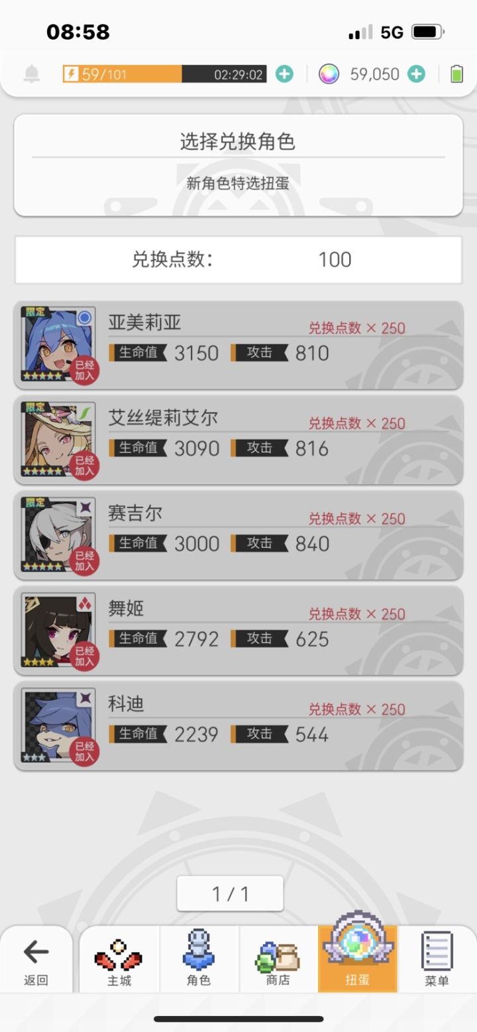Choose the 赛吉尔 exchange row

click(x=238, y=535)
